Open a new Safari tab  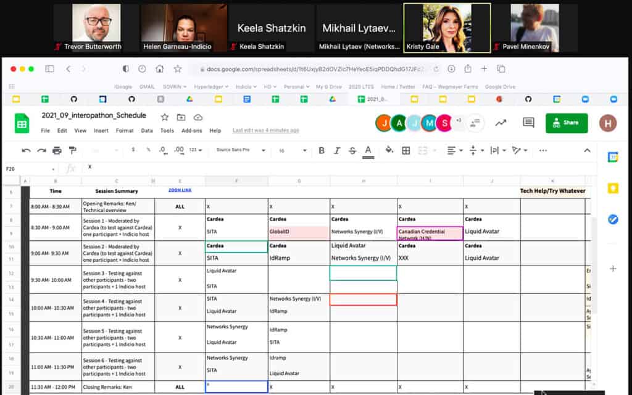tap(484, 69)
